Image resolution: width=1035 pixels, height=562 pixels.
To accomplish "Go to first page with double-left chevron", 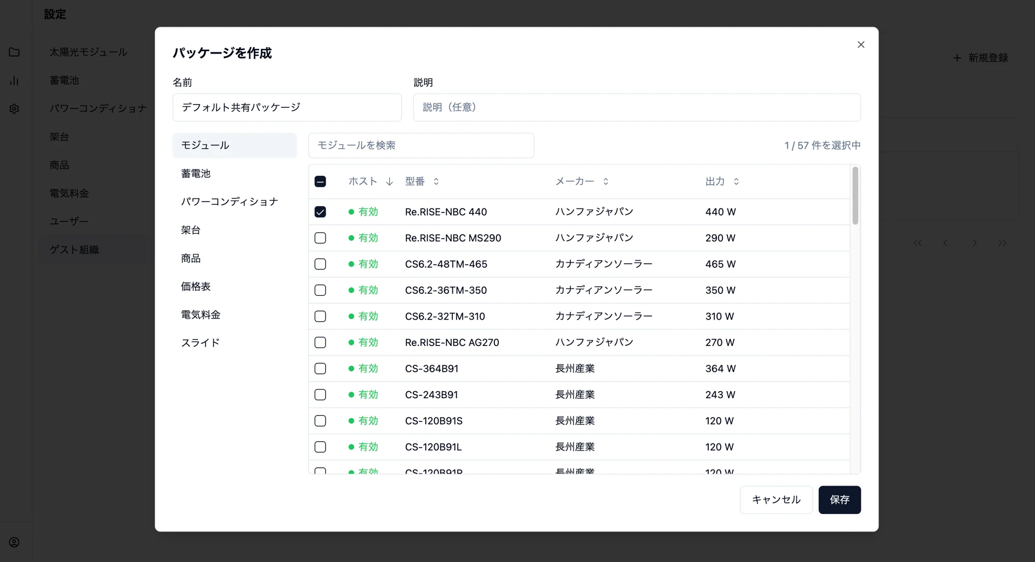I will click(917, 243).
